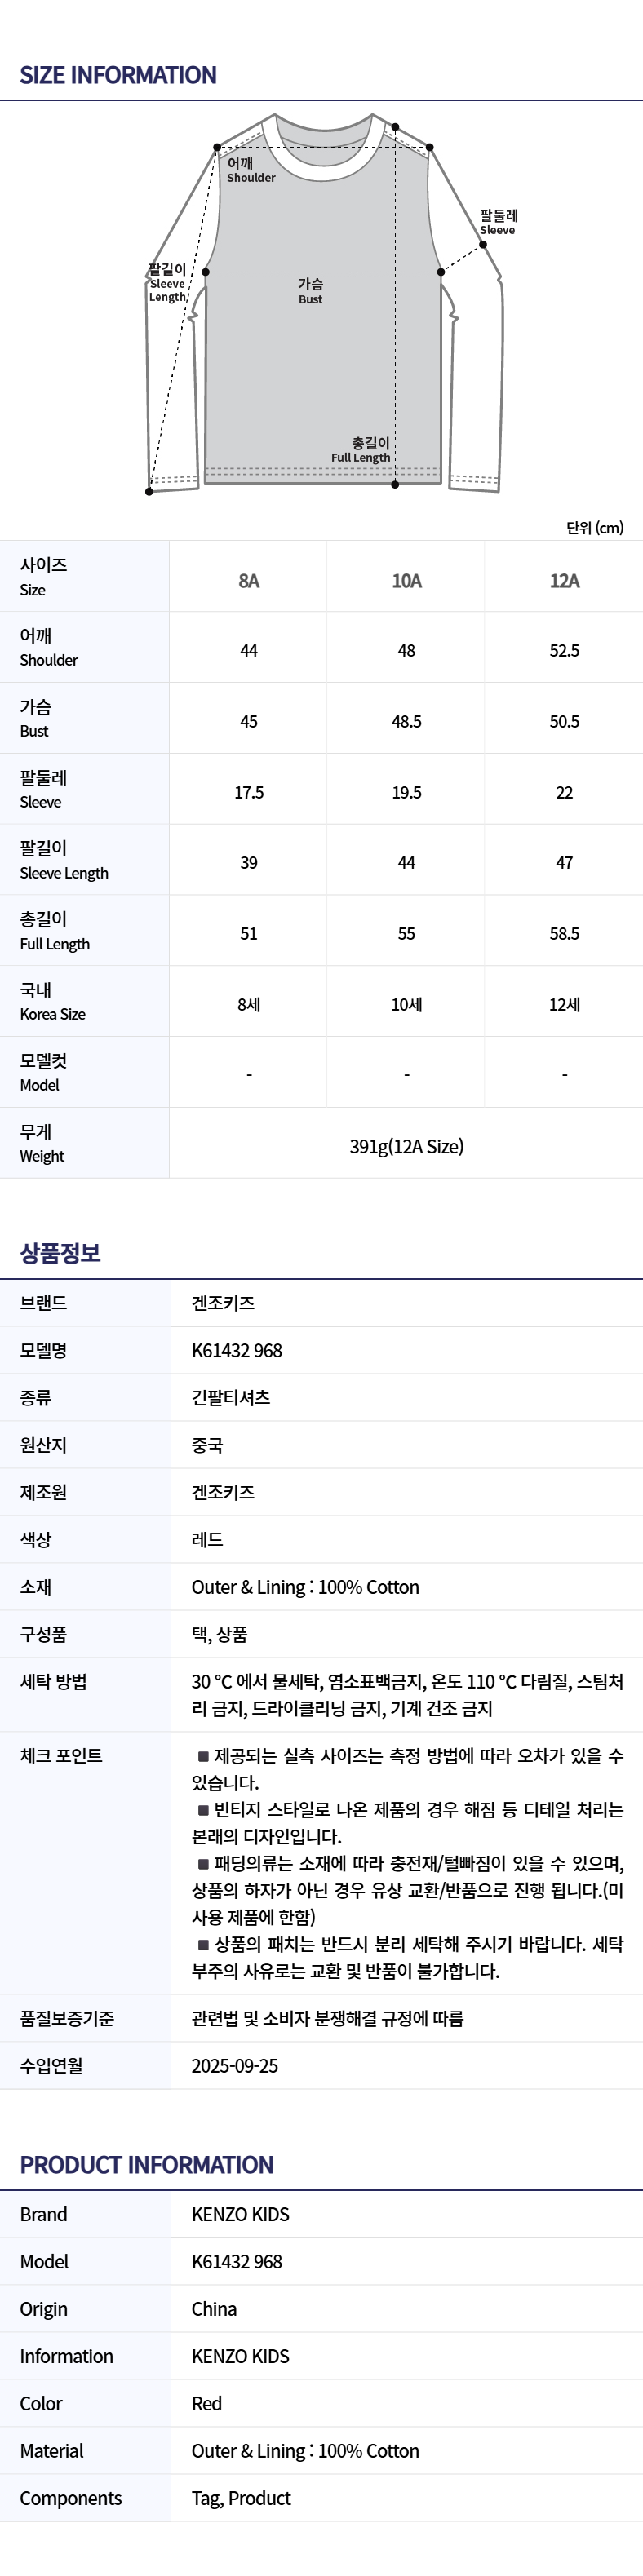The height and width of the screenshot is (2576, 643).
Task: Click the PRODUCT INFORMATION heading
Action: tap(146, 2165)
